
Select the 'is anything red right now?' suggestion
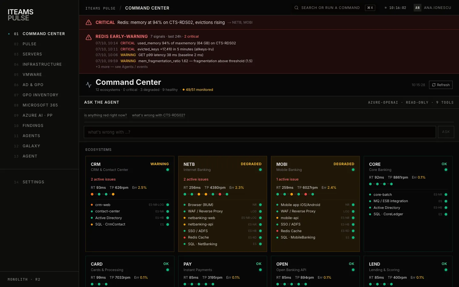pos(106,115)
